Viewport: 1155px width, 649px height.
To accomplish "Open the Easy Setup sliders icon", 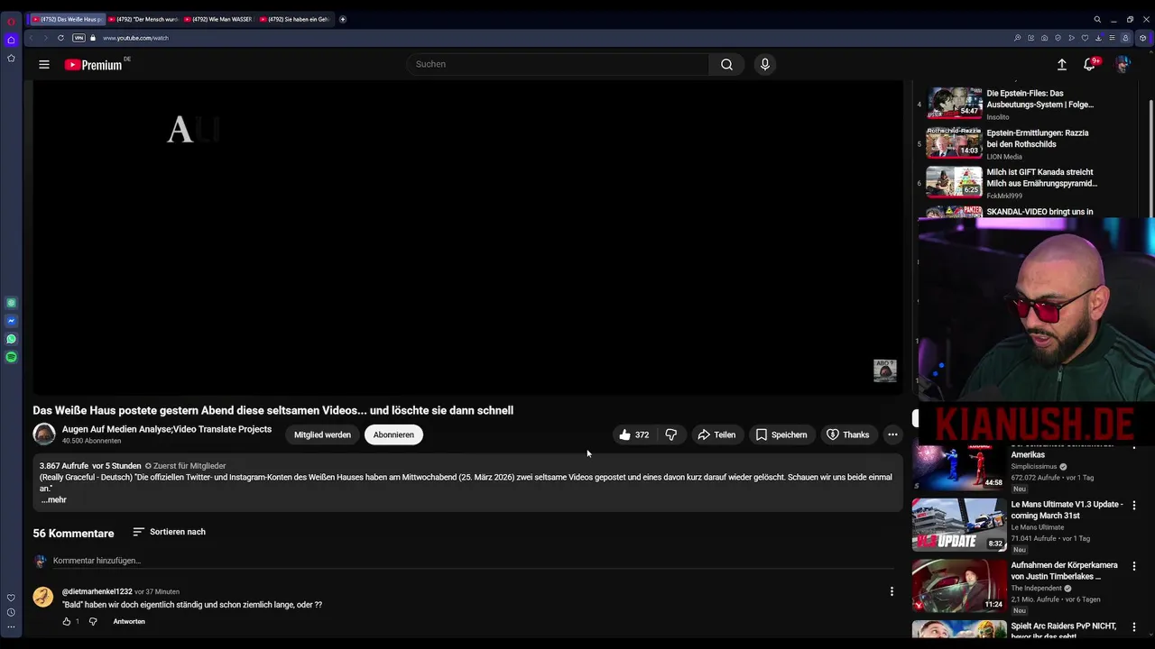I will 1113,38.
